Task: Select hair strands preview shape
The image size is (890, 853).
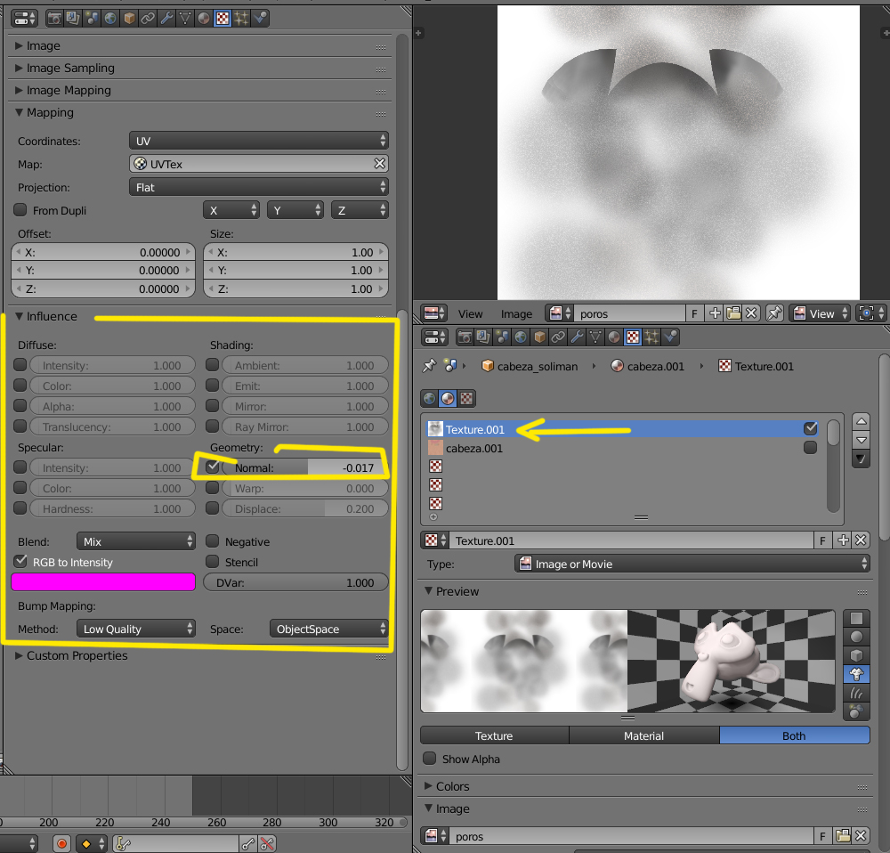Action: [856, 693]
